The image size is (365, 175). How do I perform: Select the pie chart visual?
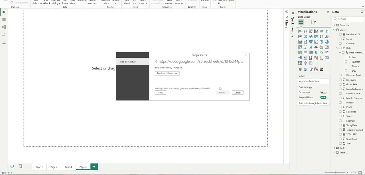pos(321,42)
